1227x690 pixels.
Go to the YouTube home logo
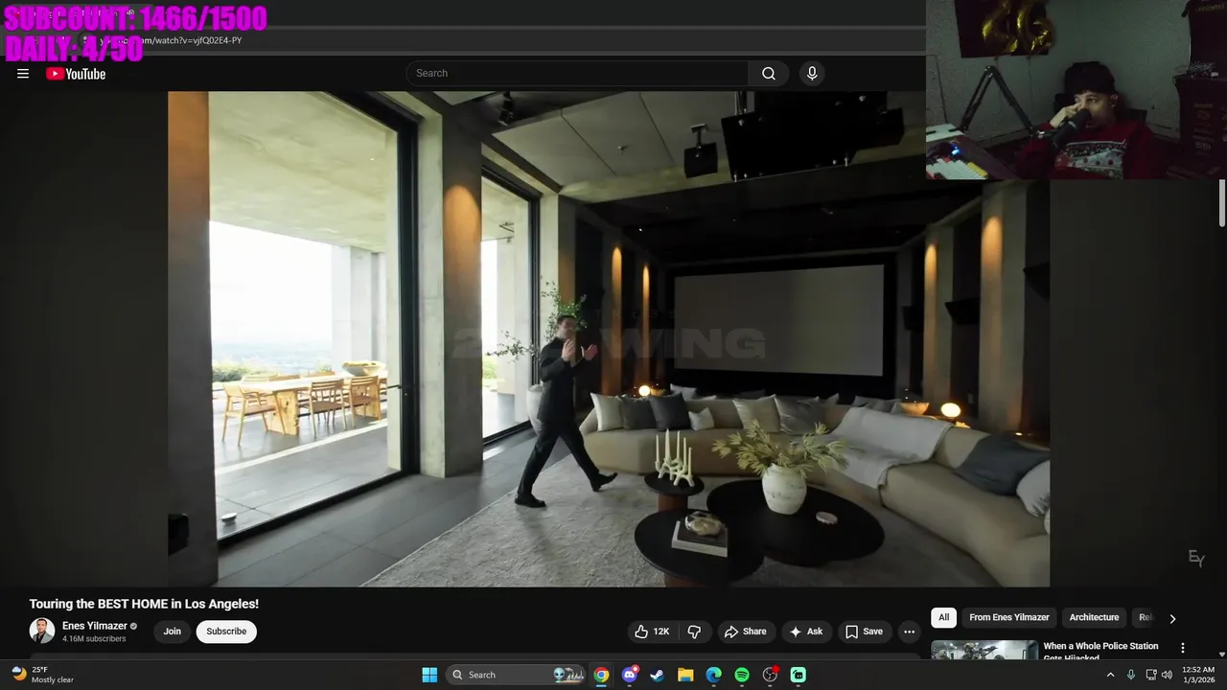pos(76,74)
